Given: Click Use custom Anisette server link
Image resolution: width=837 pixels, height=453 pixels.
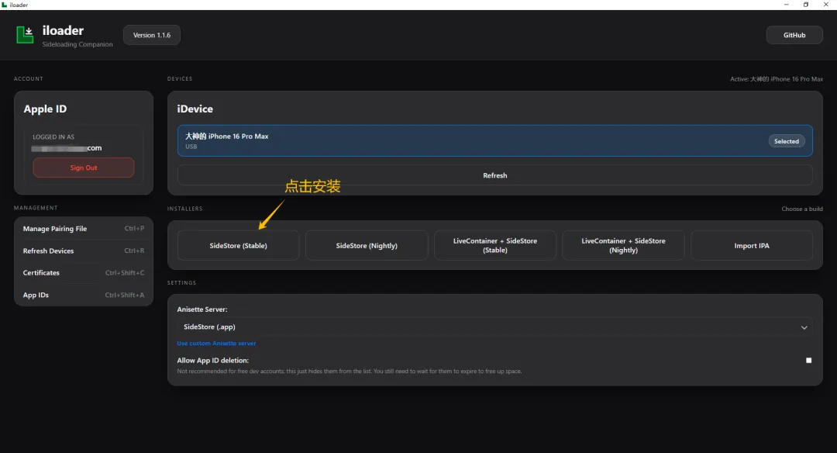Looking at the screenshot, I should [216, 344].
